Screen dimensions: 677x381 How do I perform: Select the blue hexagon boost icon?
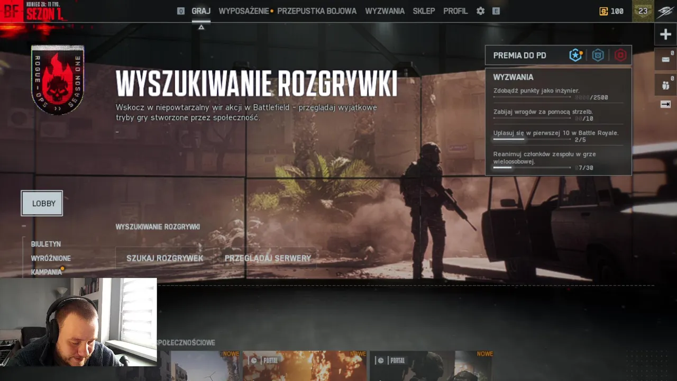tap(598, 55)
